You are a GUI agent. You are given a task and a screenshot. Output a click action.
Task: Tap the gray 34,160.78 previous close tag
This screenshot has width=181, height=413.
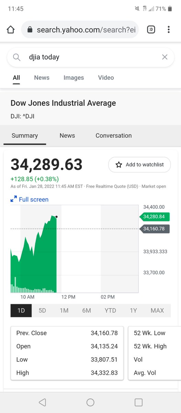pyautogui.click(x=155, y=229)
